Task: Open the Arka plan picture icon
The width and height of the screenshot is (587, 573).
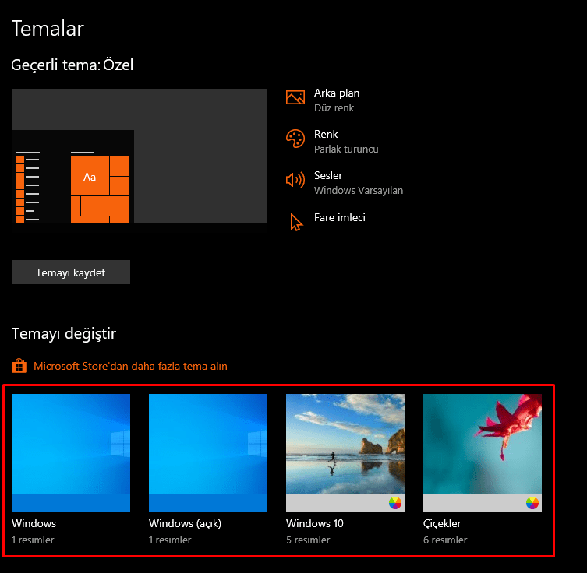Action: [x=295, y=97]
